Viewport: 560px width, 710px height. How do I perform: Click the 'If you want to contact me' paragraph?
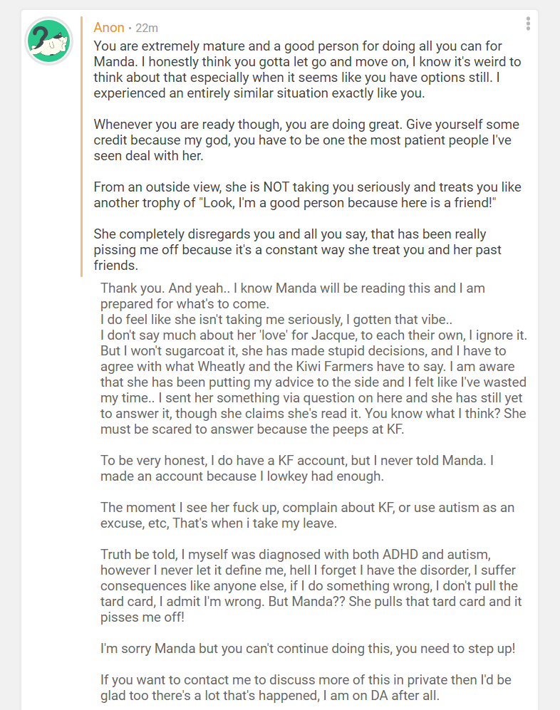coord(306,687)
